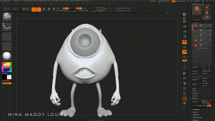Click the SwitchColor button
215x121 pixels.
pyautogui.click(x=6, y=81)
